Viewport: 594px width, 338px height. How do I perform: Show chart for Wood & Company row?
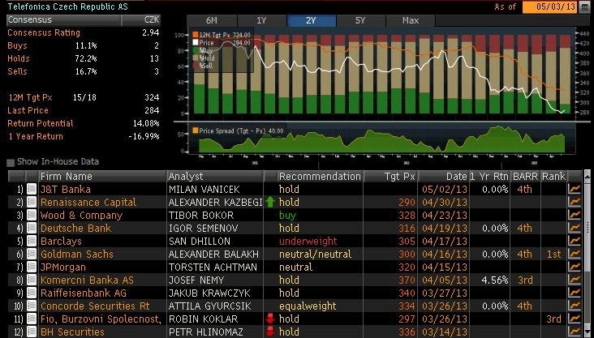tap(575, 215)
